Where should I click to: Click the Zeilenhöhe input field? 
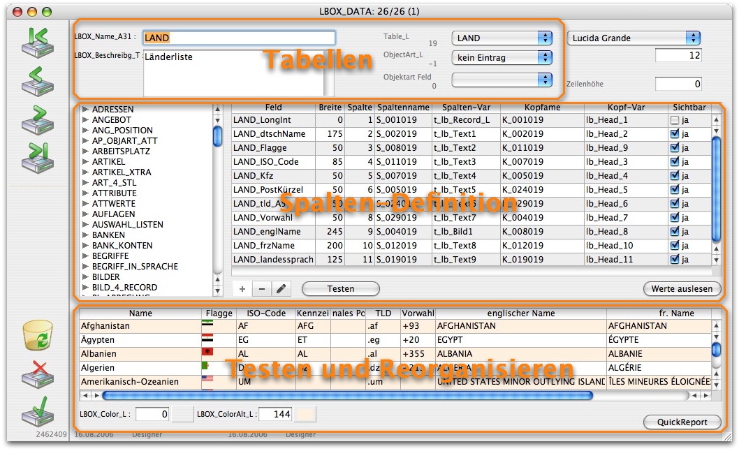pos(678,84)
